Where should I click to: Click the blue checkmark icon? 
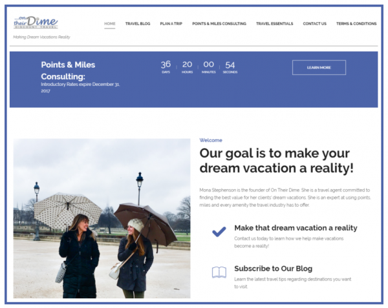219,232
